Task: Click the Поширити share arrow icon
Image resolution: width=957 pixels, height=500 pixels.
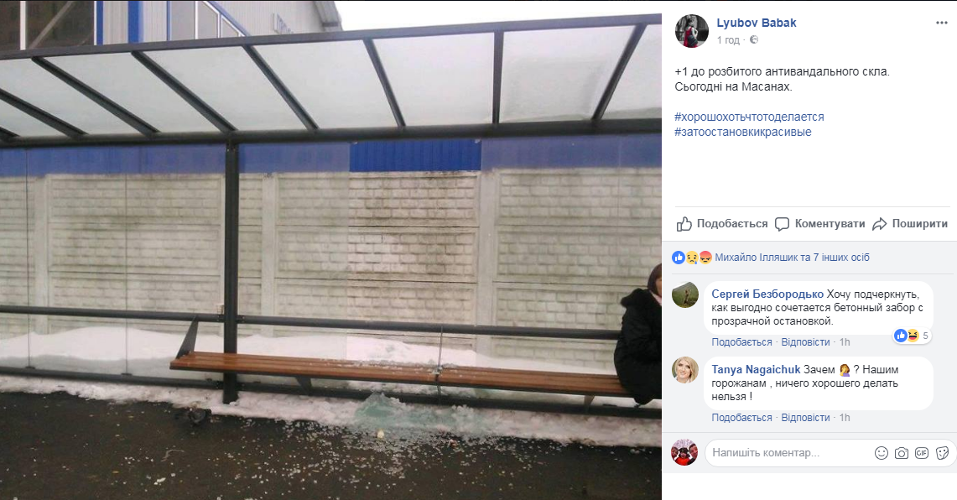Action: click(880, 224)
